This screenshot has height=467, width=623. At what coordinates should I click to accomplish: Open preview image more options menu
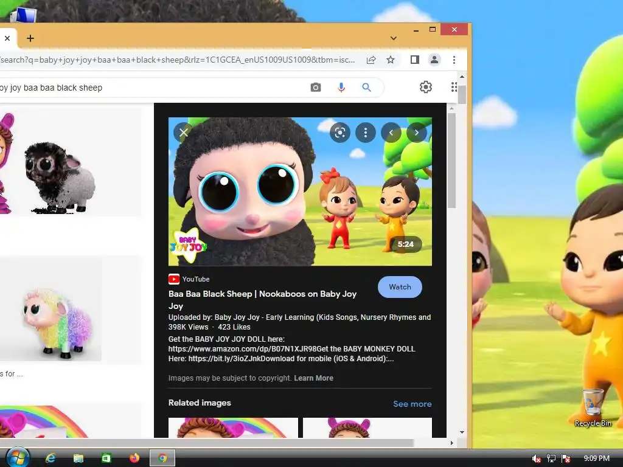click(x=366, y=133)
